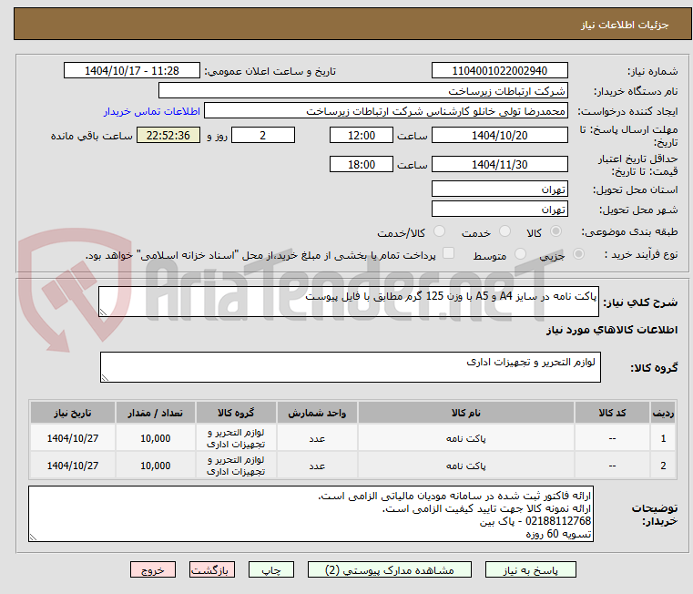Click the خروج exit button

tap(152, 569)
